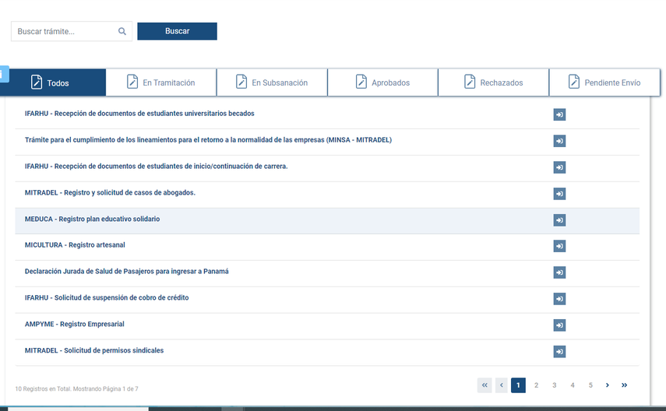
Task: Open IFARHU estudiantes universitarios becados trámite text
Action: click(139, 114)
